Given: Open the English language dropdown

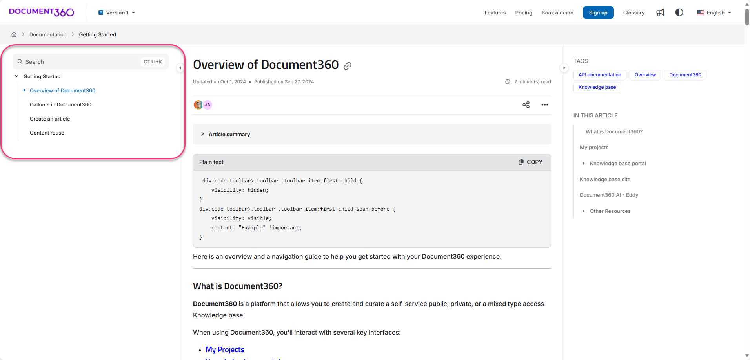Looking at the screenshot, I should [714, 13].
